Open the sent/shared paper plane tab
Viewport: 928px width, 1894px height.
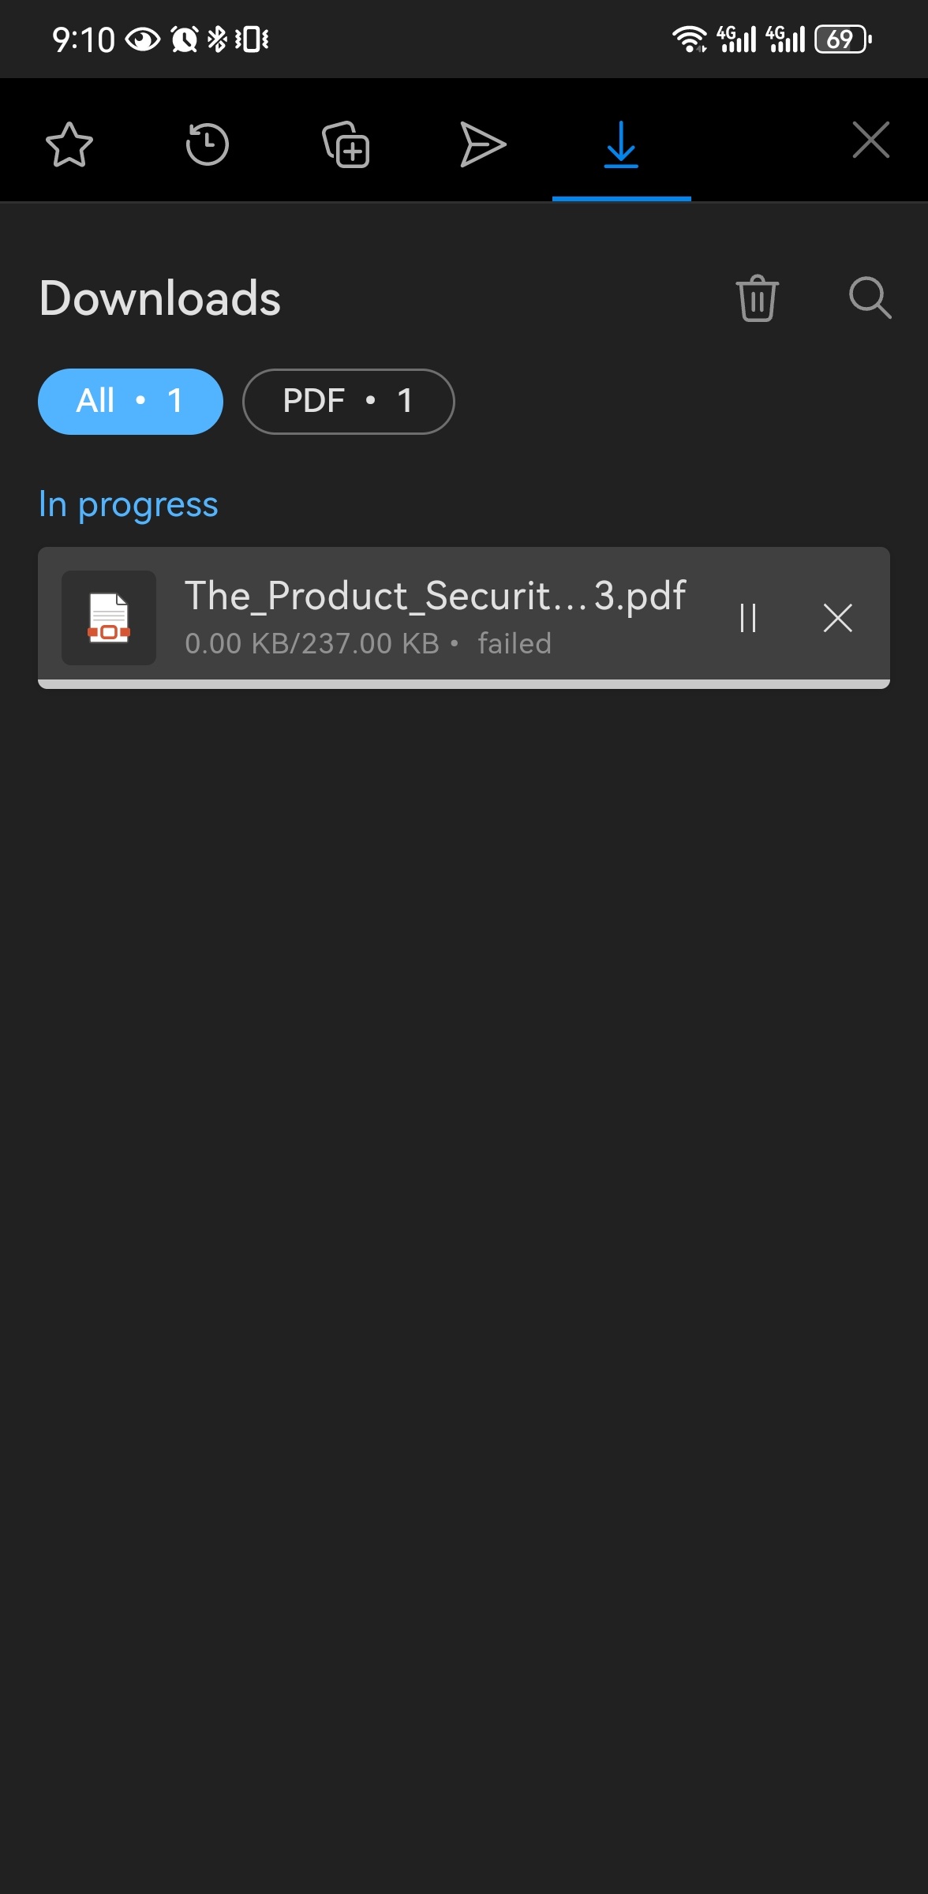pyautogui.click(x=483, y=144)
